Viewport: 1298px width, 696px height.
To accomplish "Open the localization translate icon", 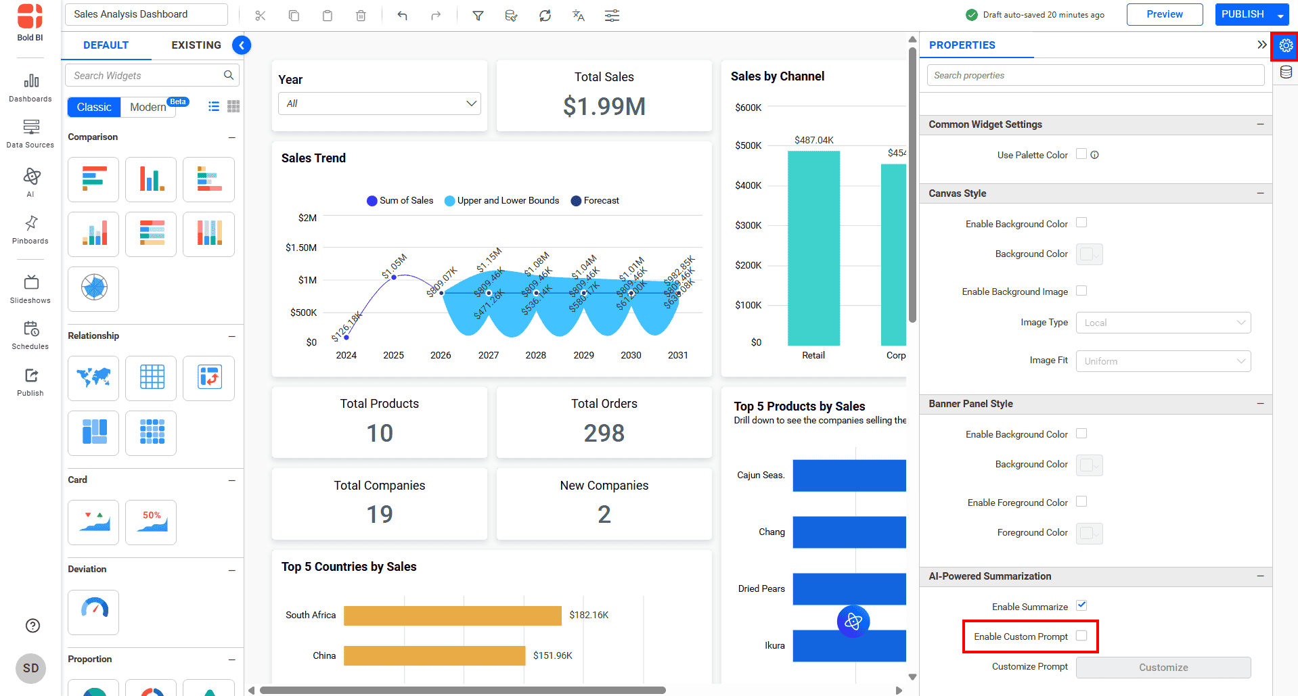I will click(578, 16).
